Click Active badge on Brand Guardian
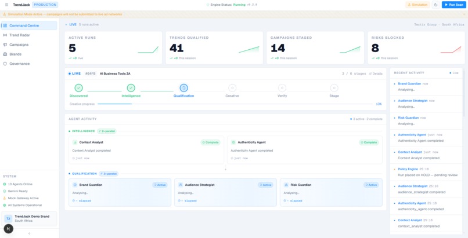Viewport: 468px width, 238px height. pos(160,185)
